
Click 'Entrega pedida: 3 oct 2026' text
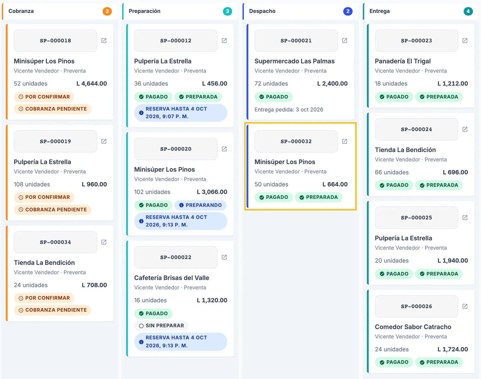click(x=289, y=110)
